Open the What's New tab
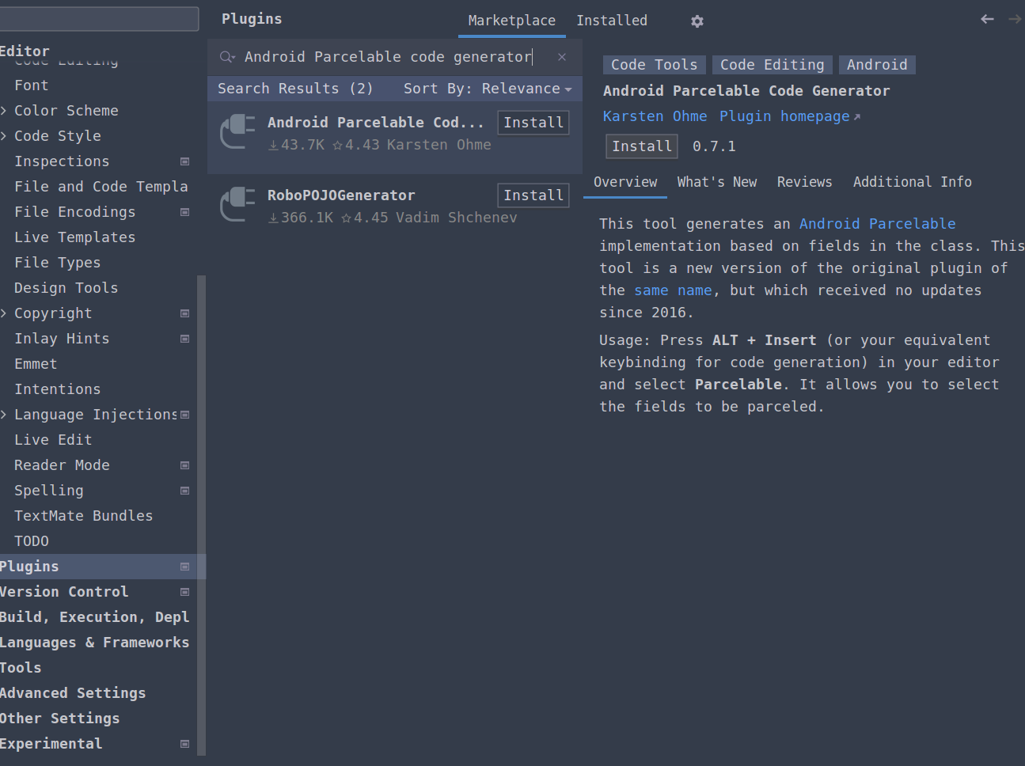This screenshot has width=1025, height=766. [717, 182]
